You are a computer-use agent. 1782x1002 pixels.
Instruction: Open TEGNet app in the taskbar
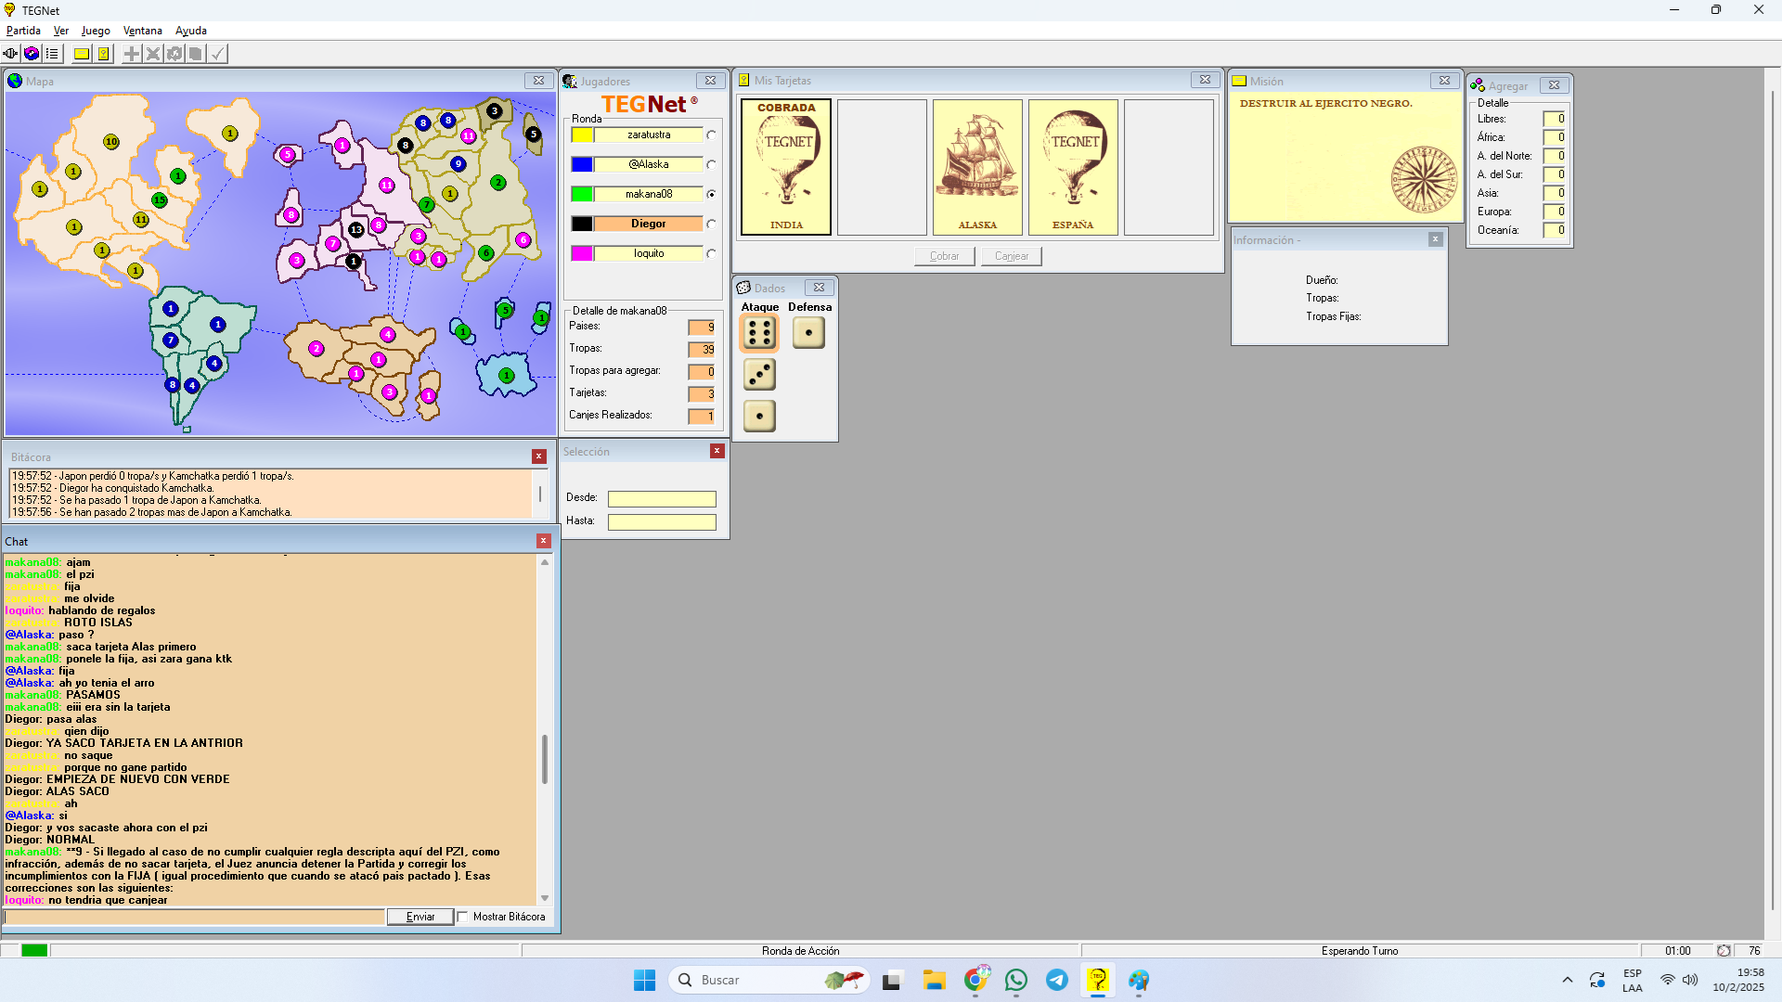[x=1098, y=980]
